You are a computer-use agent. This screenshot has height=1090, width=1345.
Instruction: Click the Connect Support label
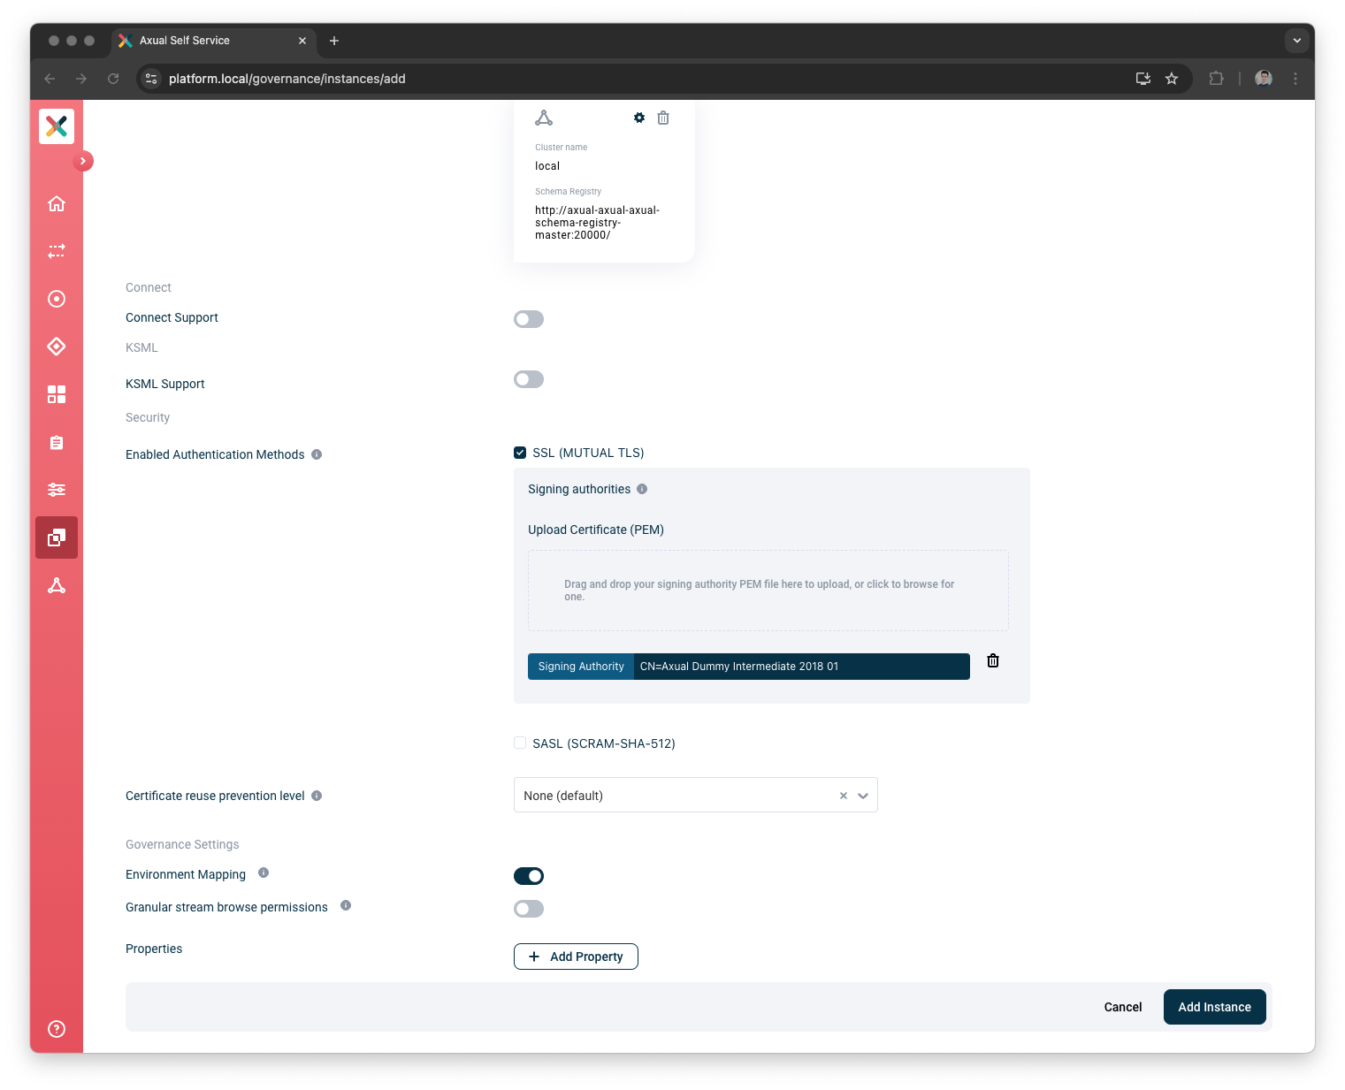click(x=172, y=317)
